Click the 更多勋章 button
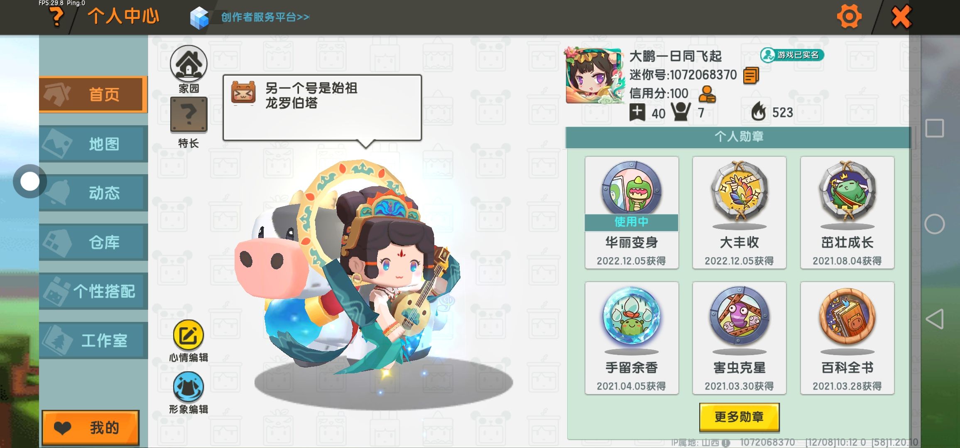 (739, 417)
